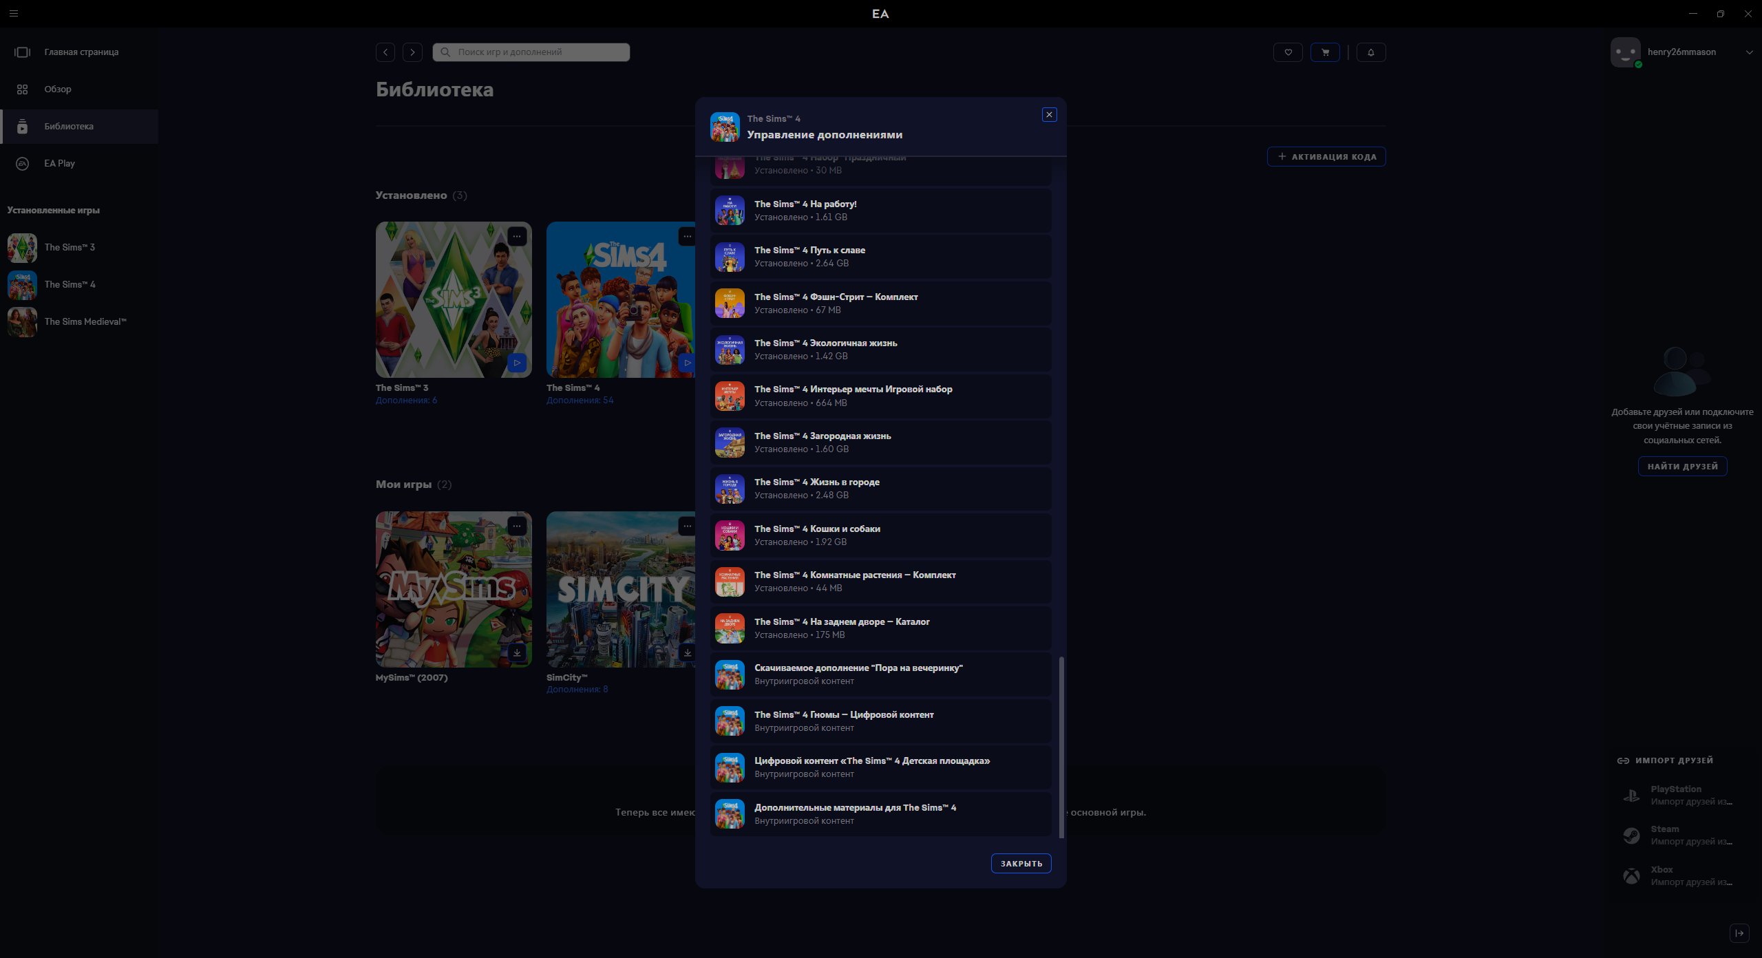Open The Sims Medieval in the installed games list

pyautogui.click(x=79, y=322)
